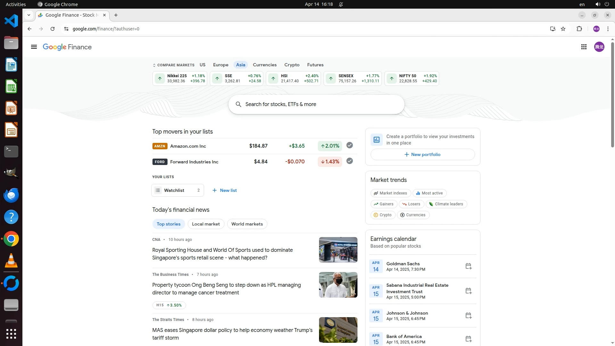Select the Local market news filter chip

[206, 224]
